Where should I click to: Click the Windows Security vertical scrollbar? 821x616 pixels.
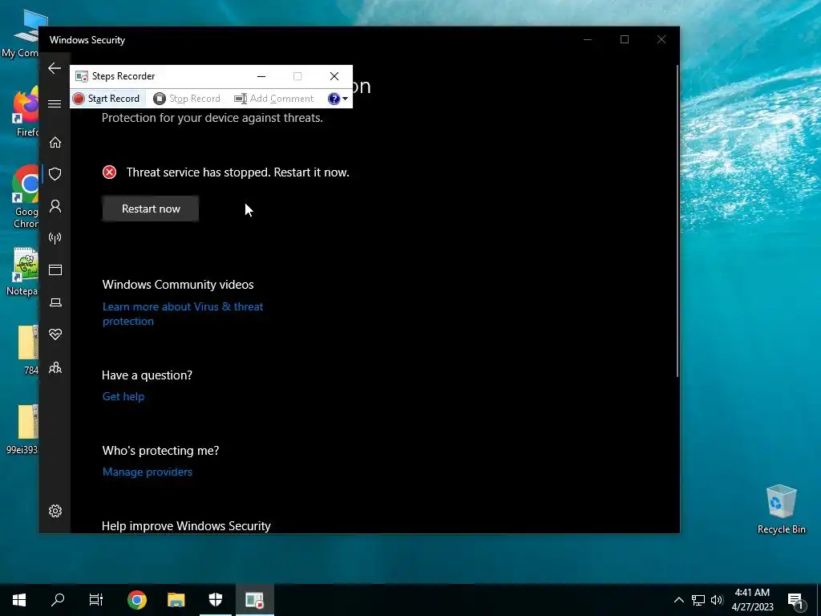click(x=677, y=220)
